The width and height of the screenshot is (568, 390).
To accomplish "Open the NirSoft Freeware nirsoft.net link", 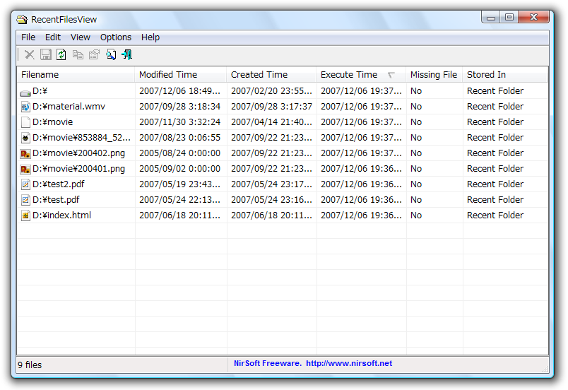I will [x=313, y=363].
